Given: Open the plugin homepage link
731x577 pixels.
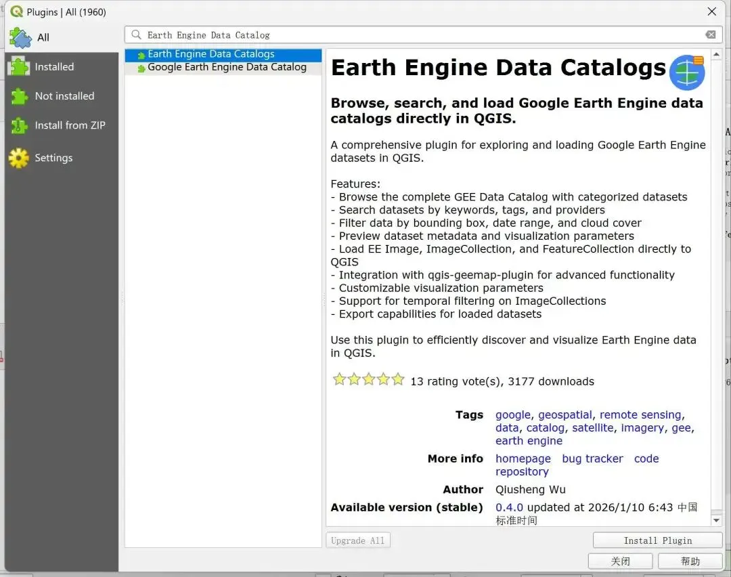Looking at the screenshot, I should (523, 458).
